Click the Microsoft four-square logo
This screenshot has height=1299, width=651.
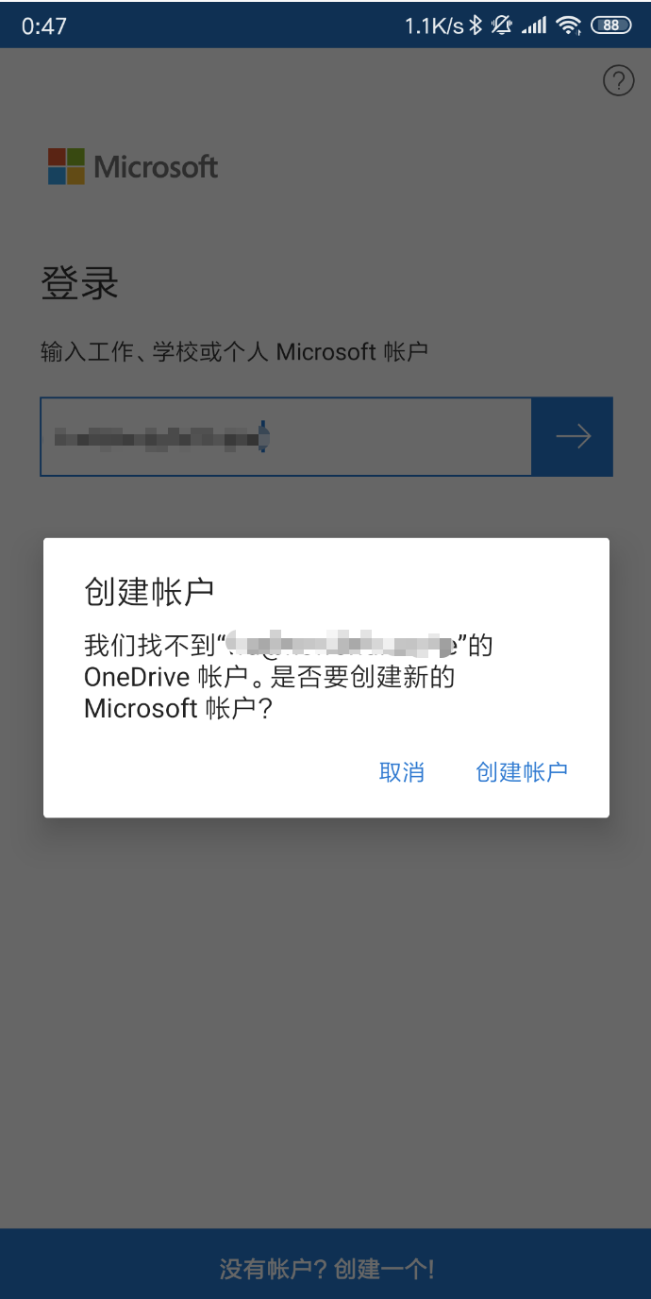coord(66,166)
